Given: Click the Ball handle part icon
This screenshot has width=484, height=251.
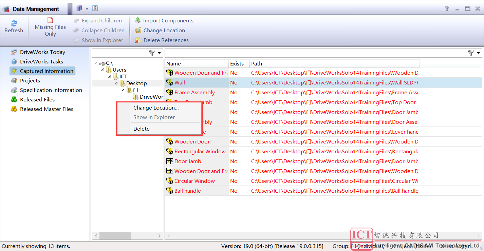Looking at the screenshot, I should tap(170, 191).
